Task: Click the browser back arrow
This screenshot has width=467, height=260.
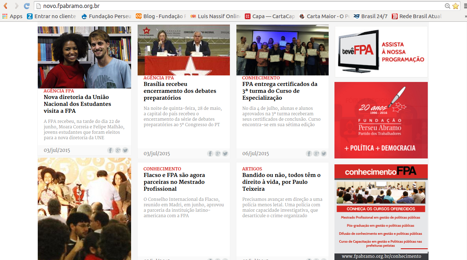Action: (6, 6)
